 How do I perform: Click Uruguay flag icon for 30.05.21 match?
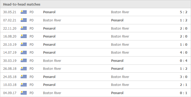[x=24, y=12]
